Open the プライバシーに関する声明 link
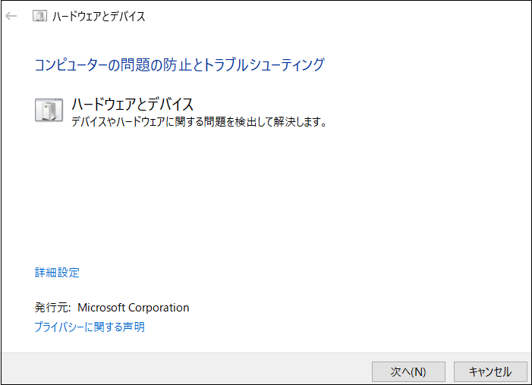The image size is (532, 385). (x=90, y=327)
